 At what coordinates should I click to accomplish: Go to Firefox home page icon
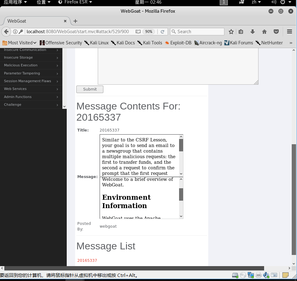pos(264,32)
